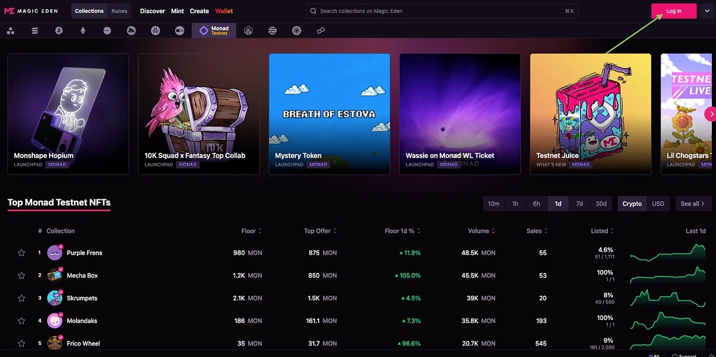Favorite Frico Wheel with its star
The width and height of the screenshot is (716, 357).
(x=21, y=344)
